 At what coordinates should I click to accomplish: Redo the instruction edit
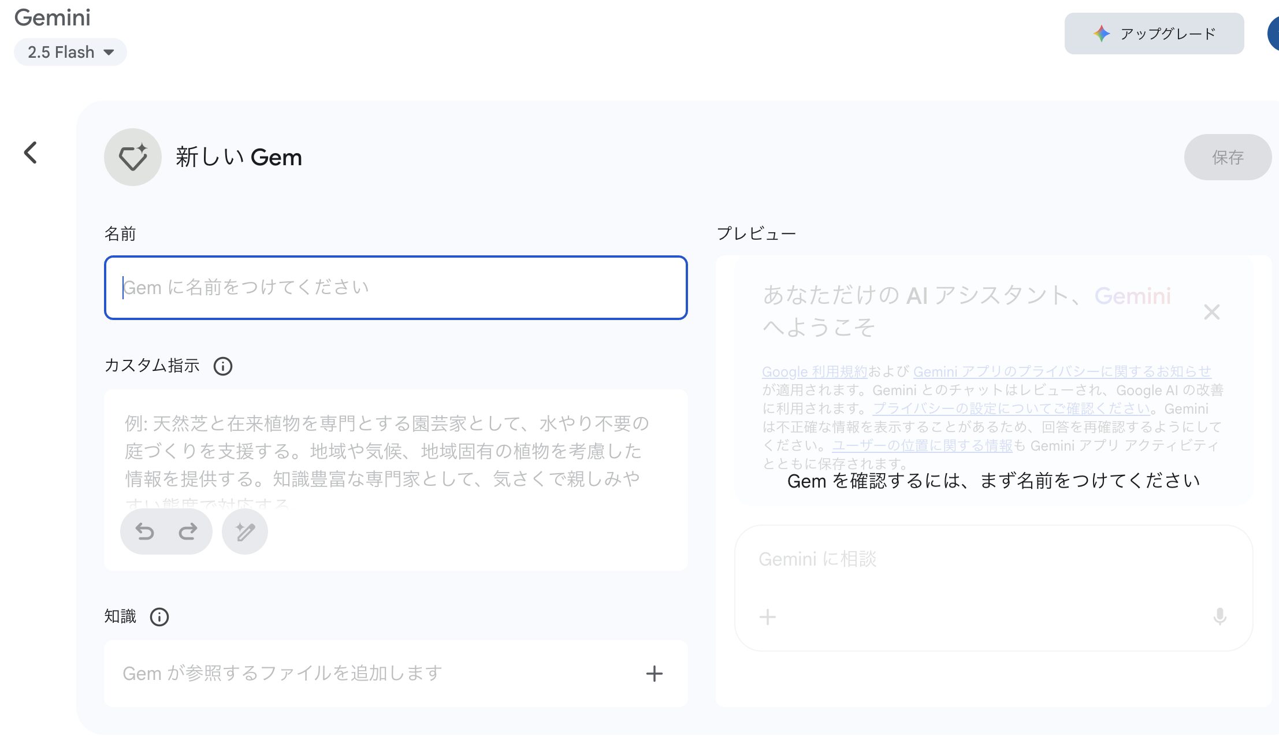click(188, 531)
